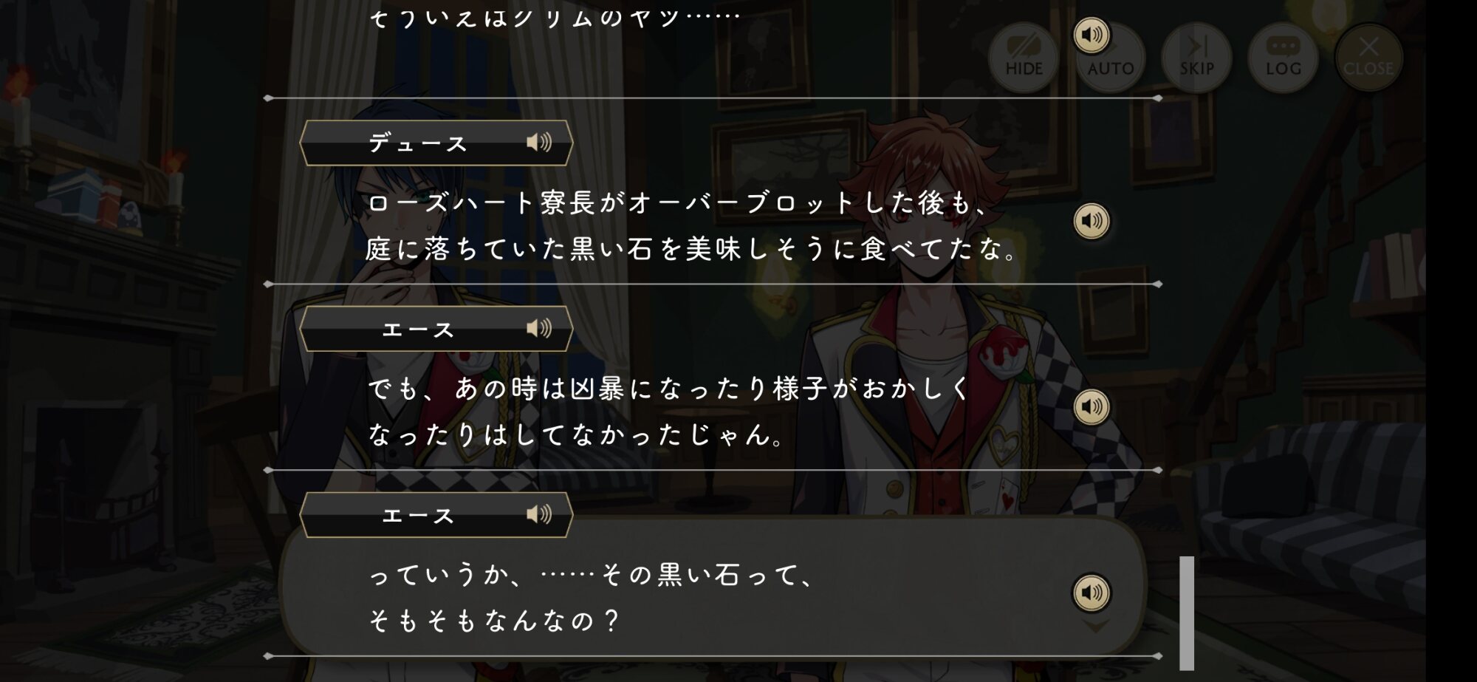Play voice for top partial line speaker

tap(1092, 35)
